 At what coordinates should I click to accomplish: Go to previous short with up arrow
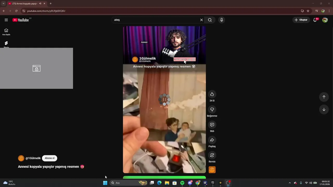pos(324,97)
